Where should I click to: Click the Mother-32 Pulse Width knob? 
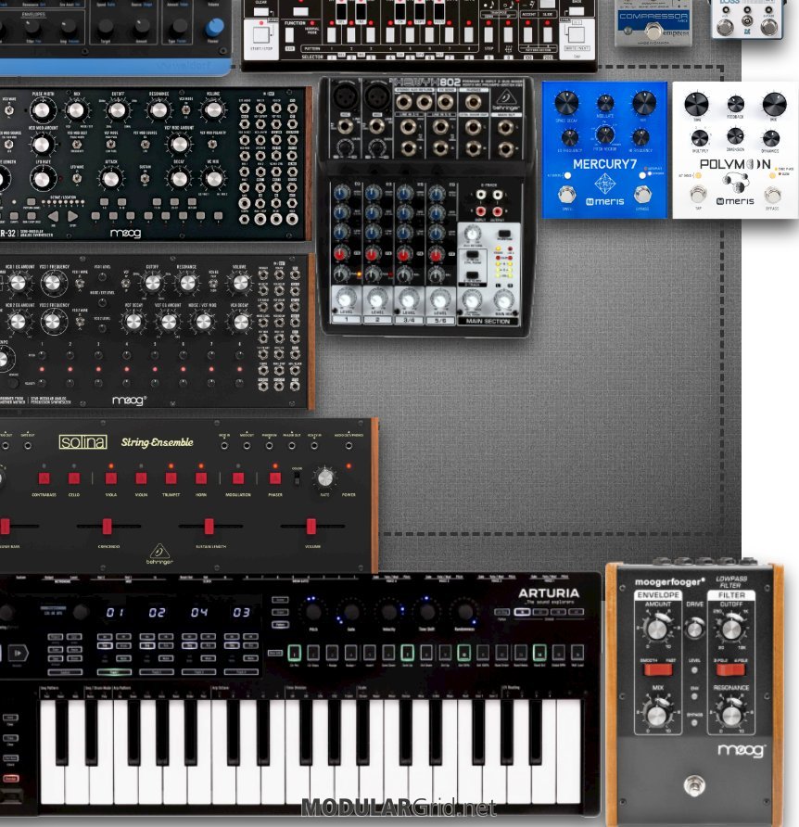(42, 110)
